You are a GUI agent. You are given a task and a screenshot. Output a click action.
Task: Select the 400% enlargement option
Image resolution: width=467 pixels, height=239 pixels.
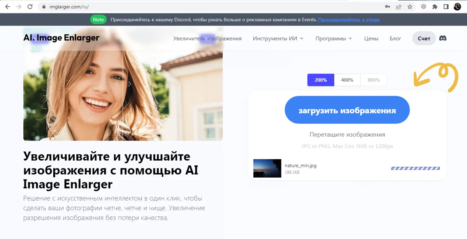[347, 80]
